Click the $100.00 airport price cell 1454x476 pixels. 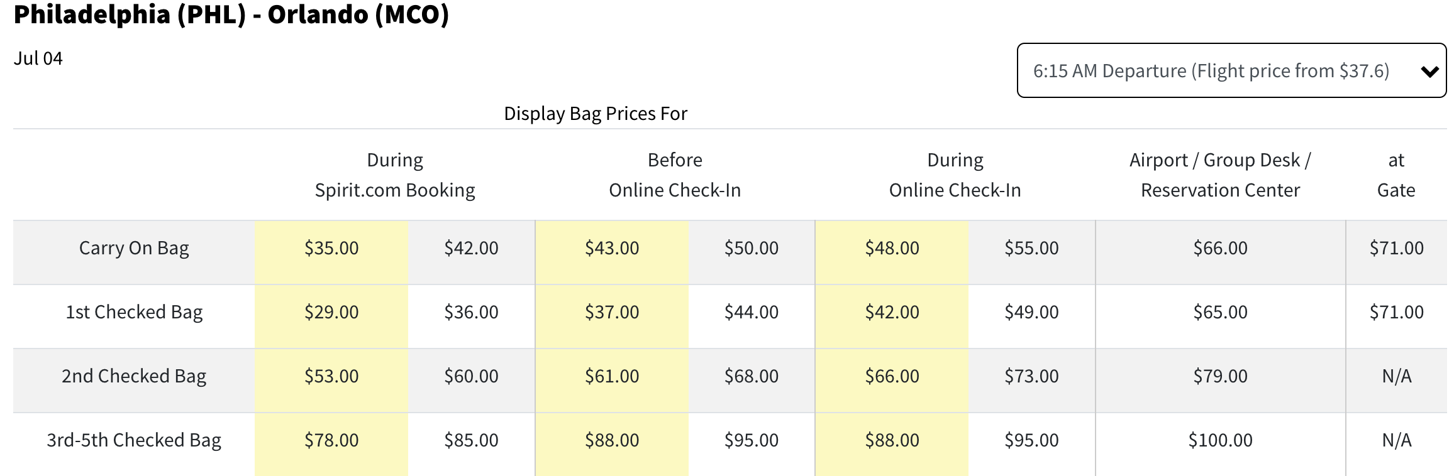[1220, 440]
